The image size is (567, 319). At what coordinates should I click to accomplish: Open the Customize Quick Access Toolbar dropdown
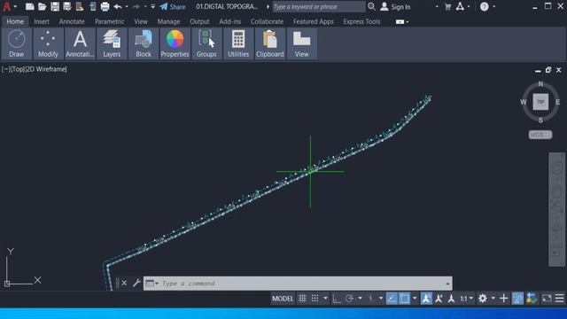pos(153,6)
